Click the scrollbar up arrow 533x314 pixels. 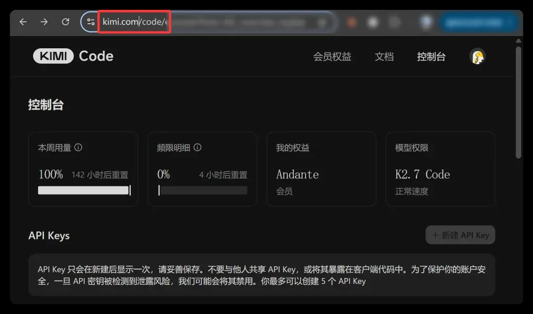518,41
